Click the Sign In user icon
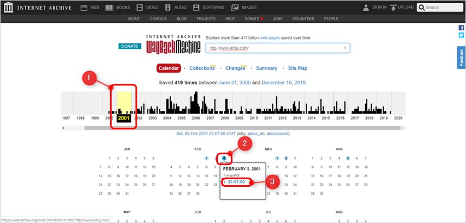The image size is (466, 223). coord(366,8)
